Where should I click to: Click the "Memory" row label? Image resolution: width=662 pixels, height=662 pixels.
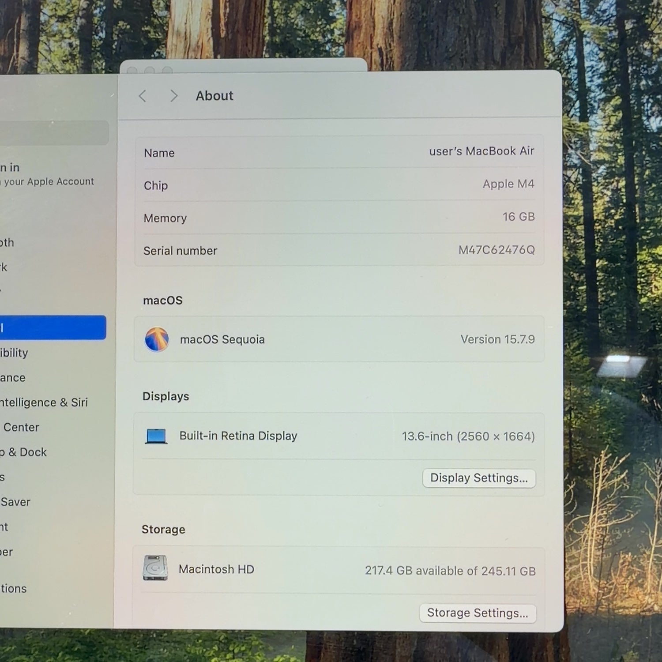pyautogui.click(x=165, y=218)
